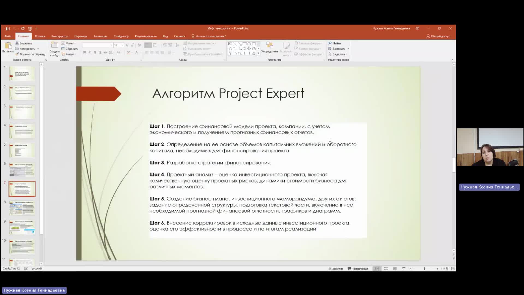
Task: Select the right arrow shape in gallery
Action: [x=244, y=49]
